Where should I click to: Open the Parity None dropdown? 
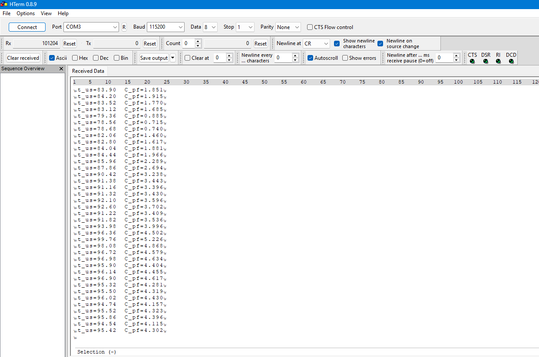288,27
